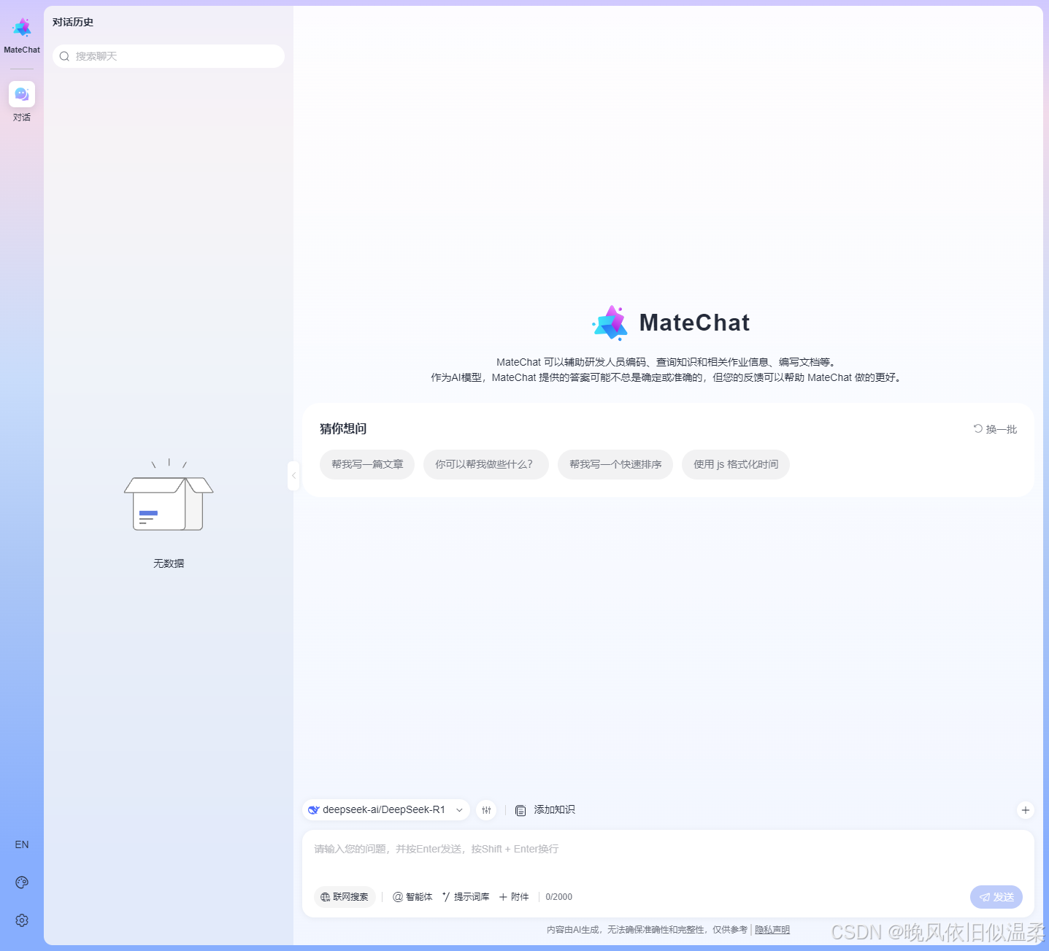Start a new conversation with the plus icon
This screenshot has height=951, width=1049.
1026,810
